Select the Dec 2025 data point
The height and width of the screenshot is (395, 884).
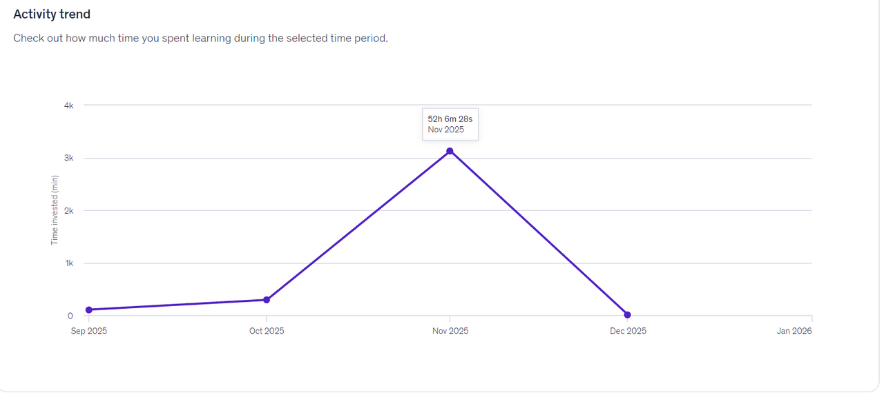[627, 315]
